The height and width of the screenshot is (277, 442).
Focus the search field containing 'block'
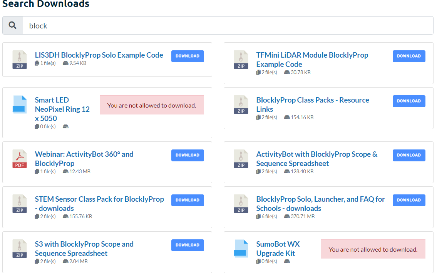coord(228,26)
